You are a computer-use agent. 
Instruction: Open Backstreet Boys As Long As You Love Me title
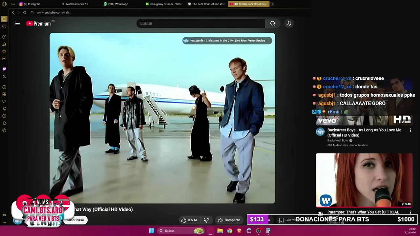(x=364, y=132)
